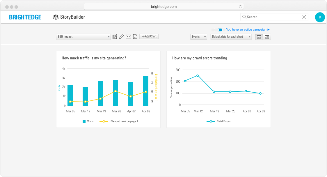Toggle Blended rank on page 1 legend

click(119, 121)
